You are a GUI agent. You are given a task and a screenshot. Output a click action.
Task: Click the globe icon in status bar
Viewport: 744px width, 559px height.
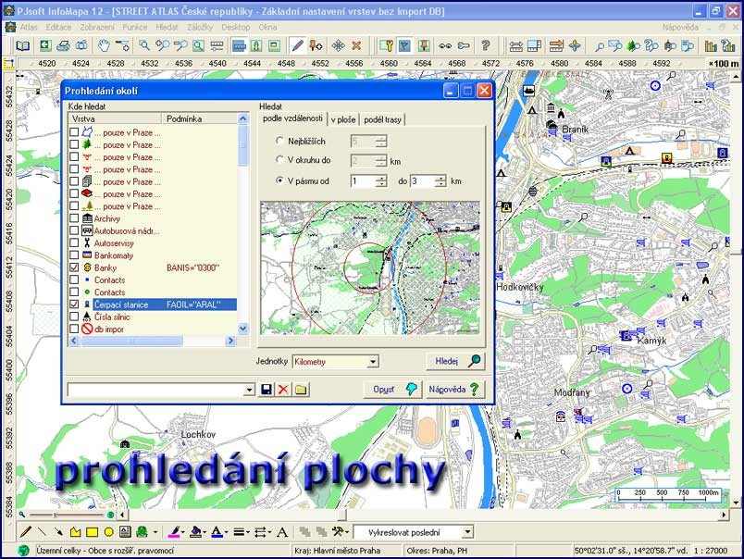23,551
